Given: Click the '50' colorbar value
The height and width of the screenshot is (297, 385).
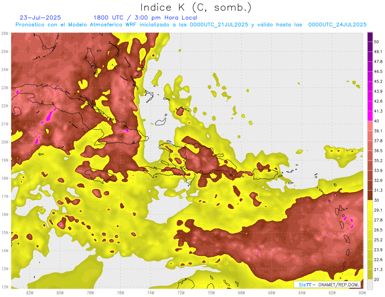Looking at the screenshot, I should [377, 42].
